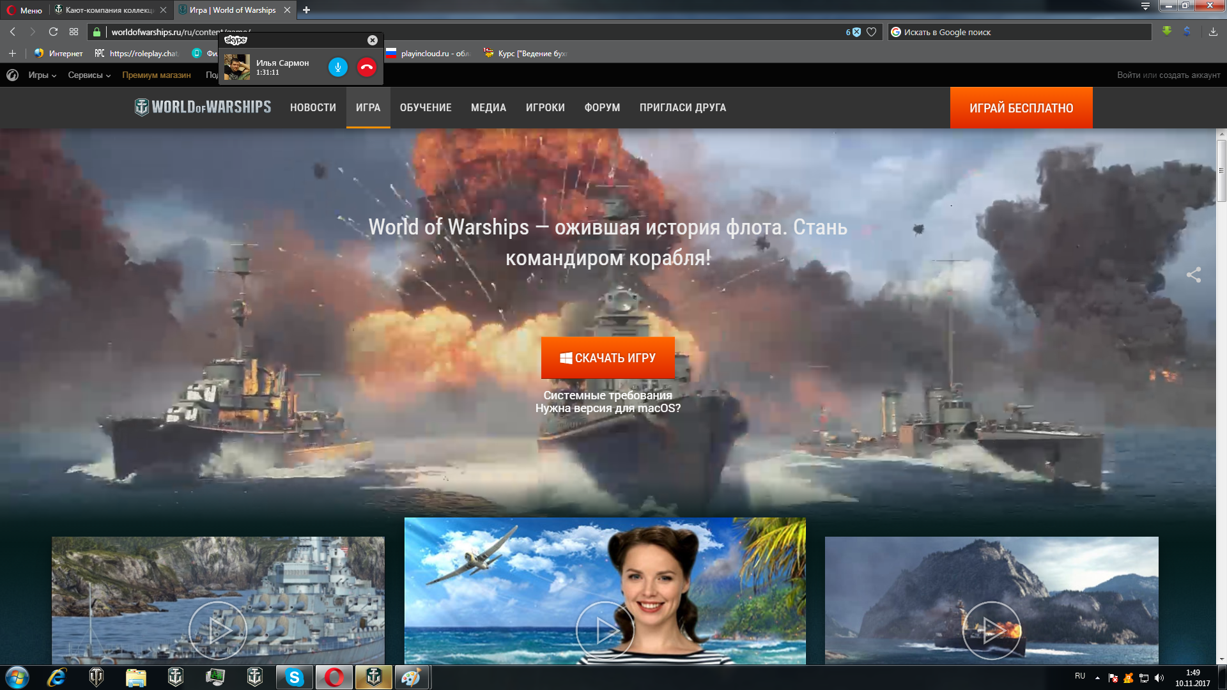Click the Илья Сармон avatar in Skype popup

pos(237,67)
